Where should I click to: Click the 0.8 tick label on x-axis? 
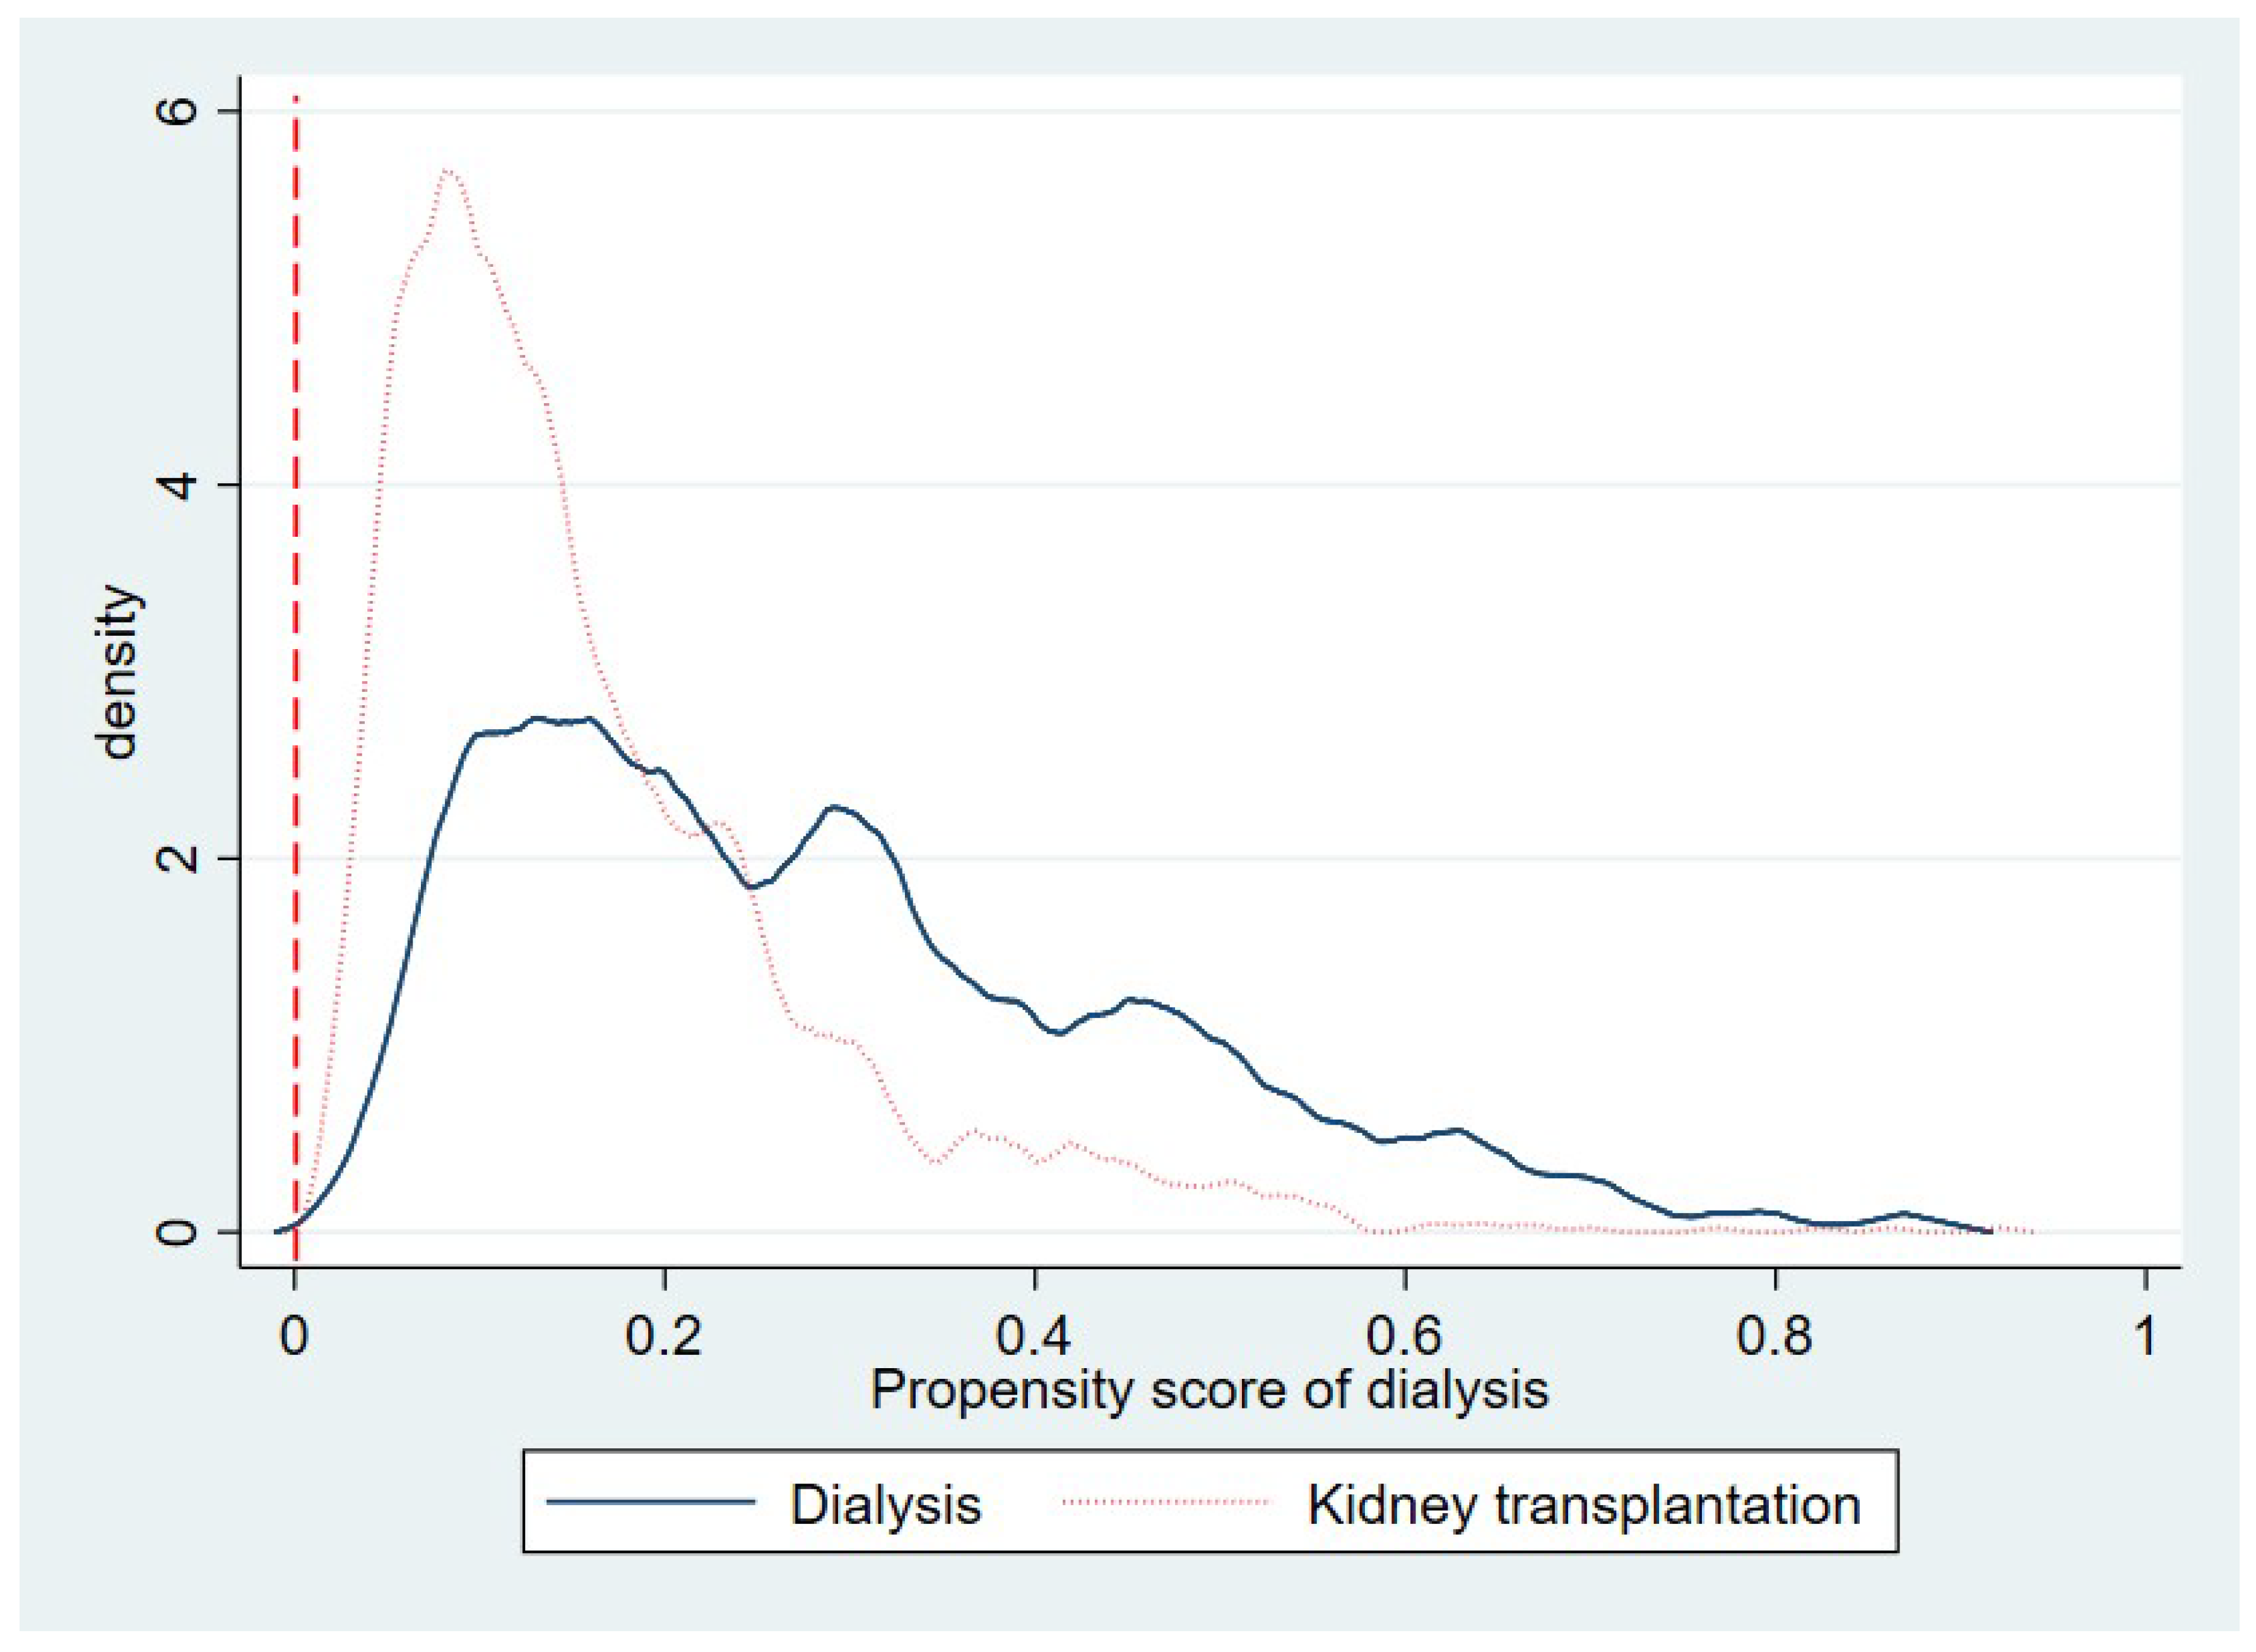1775,1337
